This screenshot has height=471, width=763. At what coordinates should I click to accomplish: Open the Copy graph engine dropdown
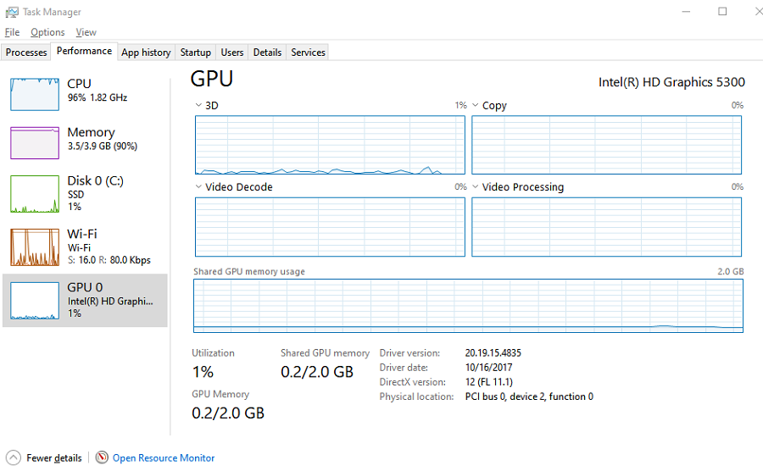(476, 106)
